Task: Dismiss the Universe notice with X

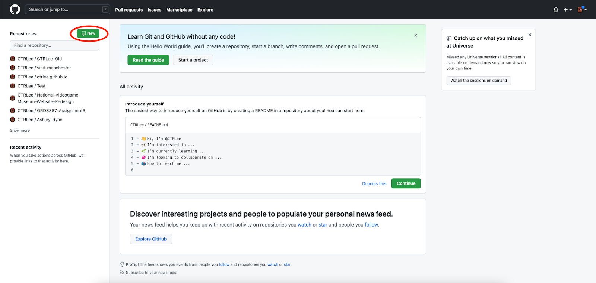Action: pos(530,35)
